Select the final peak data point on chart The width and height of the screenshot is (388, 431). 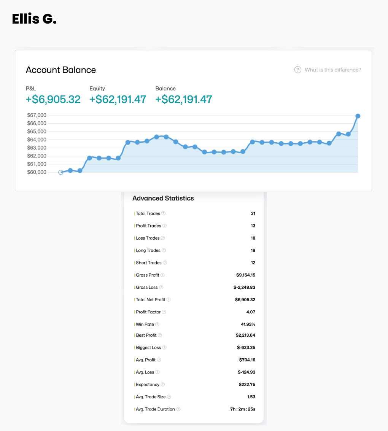click(358, 116)
